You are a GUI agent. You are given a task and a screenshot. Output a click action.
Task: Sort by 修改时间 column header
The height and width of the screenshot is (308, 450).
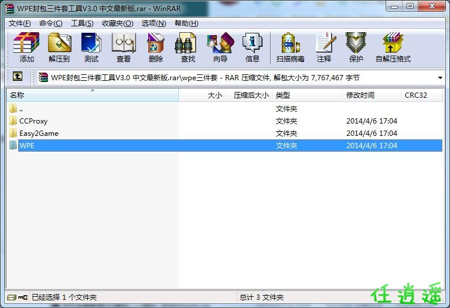coord(371,95)
